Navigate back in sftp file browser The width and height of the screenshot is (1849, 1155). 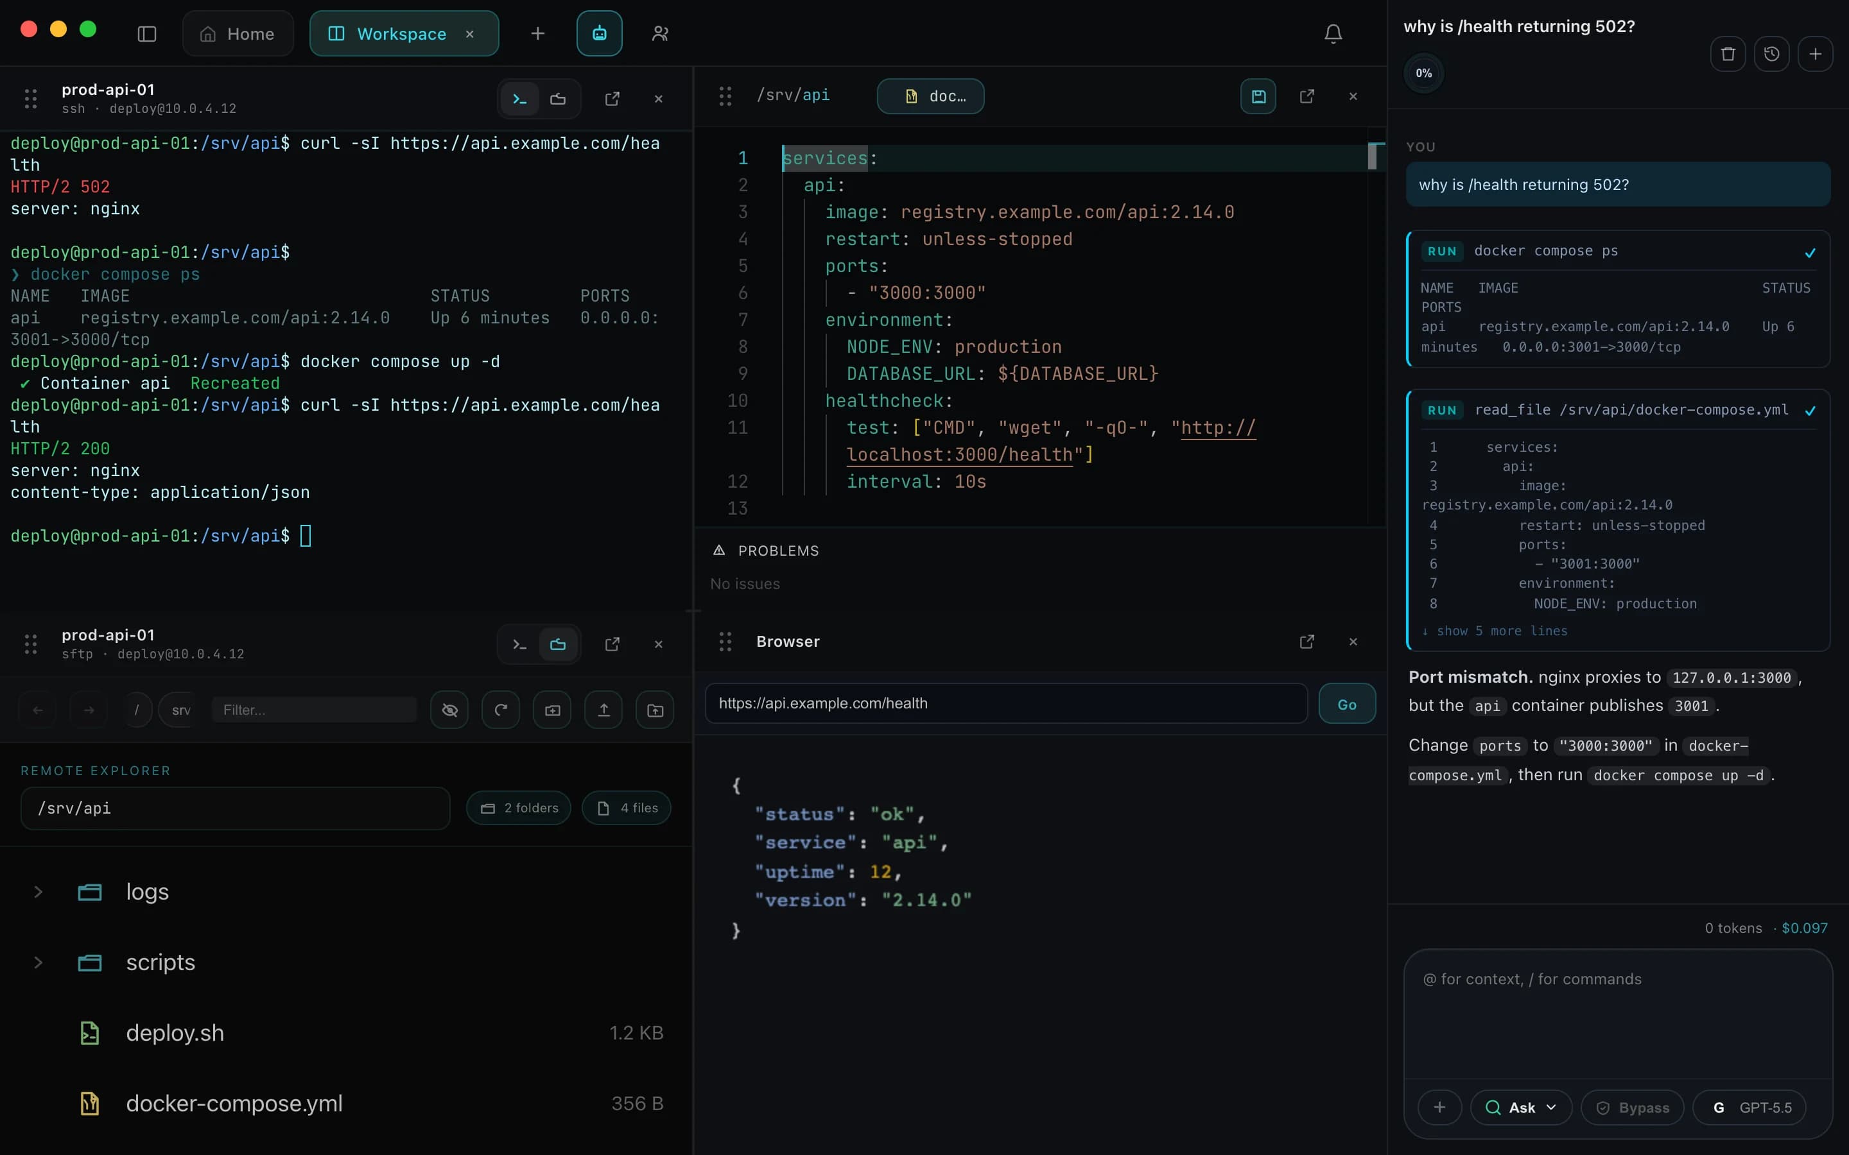[x=37, y=710]
